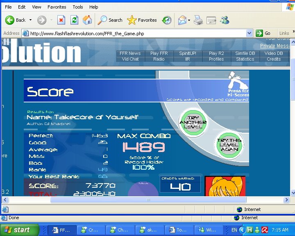
Task: Open the History icon in the toolbar
Action: (167, 20)
